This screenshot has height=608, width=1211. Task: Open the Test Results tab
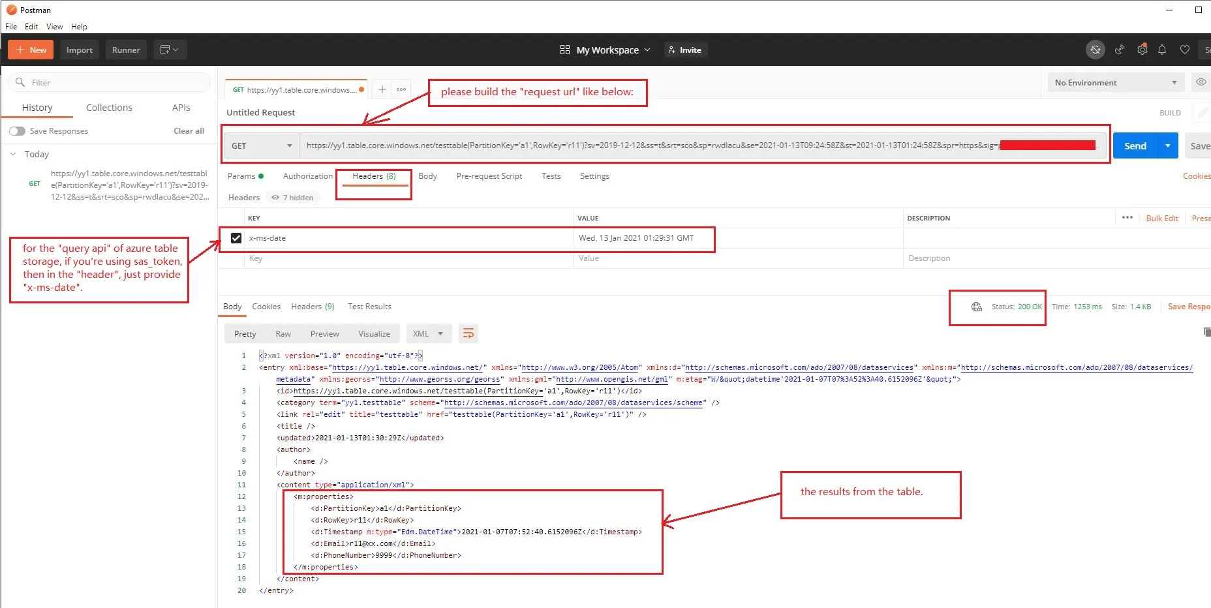coord(369,307)
